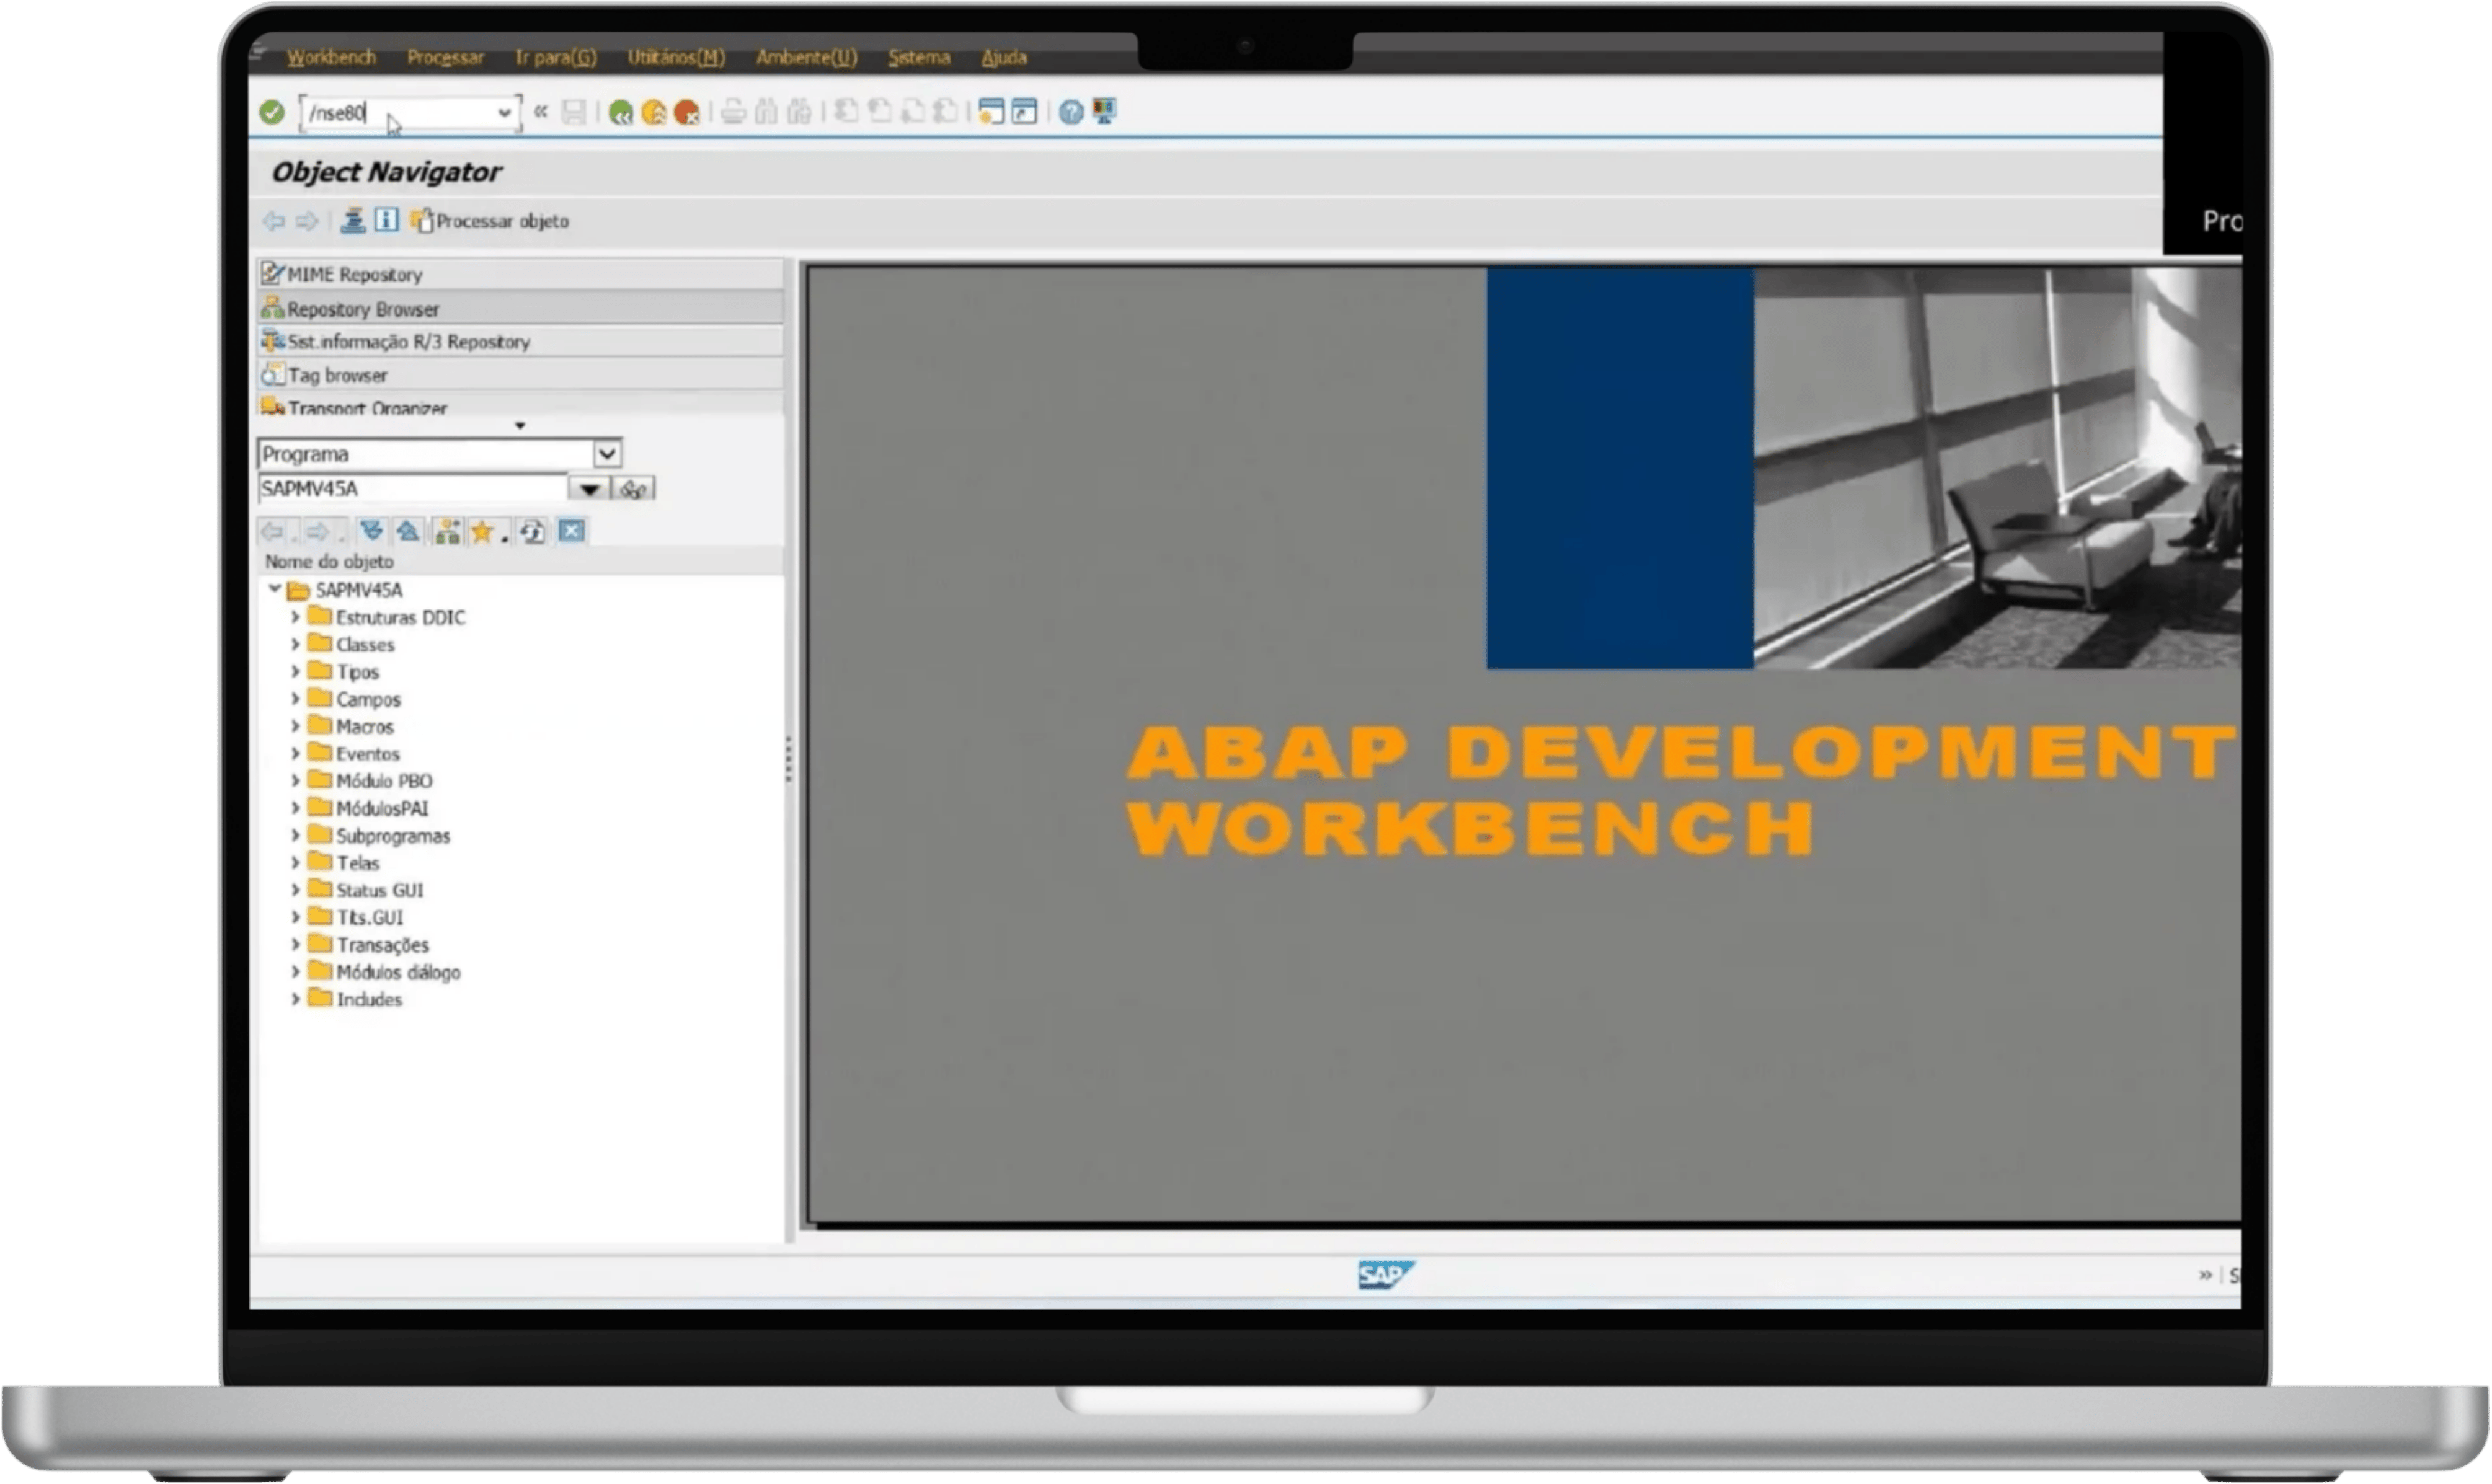Image resolution: width=2492 pixels, height=1484 pixels.
Task: Click the Create new session window icon
Action: 990,111
